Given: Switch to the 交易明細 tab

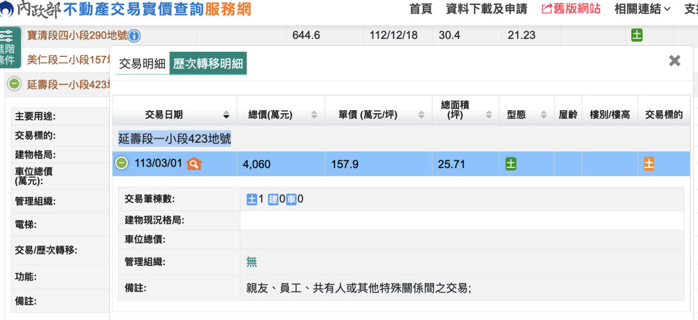Looking at the screenshot, I should click(x=142, y=64).
